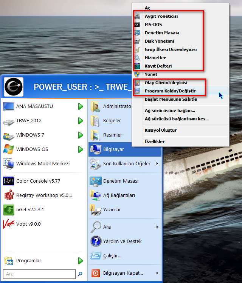Click the Registry Workshop v5.0.1 label

44,195
